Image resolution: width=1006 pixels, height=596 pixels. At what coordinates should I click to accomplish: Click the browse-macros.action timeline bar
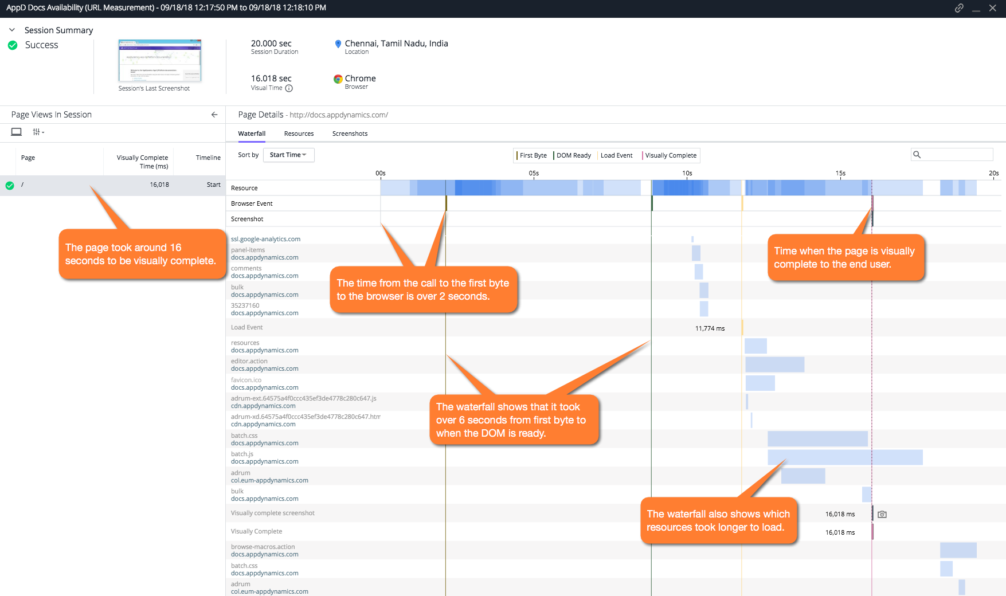[958, 550]
